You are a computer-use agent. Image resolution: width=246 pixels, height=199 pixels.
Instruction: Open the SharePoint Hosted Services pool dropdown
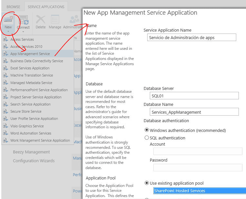(x=199, y=191)
